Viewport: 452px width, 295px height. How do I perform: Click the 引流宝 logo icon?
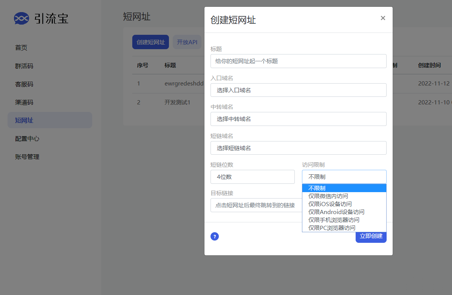[22, 18]
